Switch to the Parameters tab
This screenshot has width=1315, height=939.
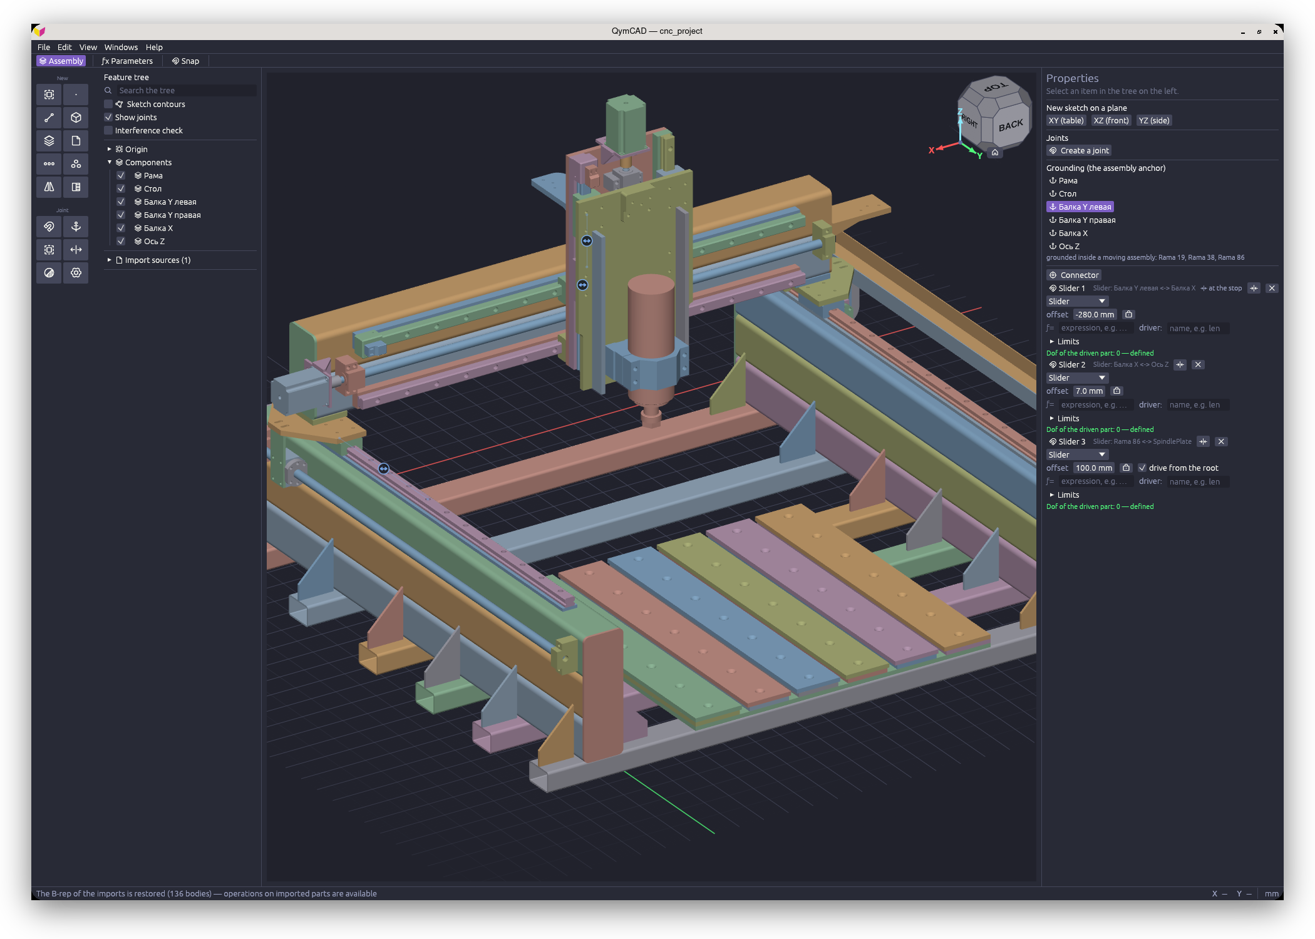click(x=127, y=61)
